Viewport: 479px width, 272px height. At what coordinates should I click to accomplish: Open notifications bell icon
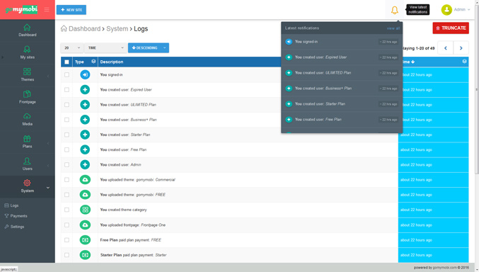pyautogui.click(x=394, y=10)
